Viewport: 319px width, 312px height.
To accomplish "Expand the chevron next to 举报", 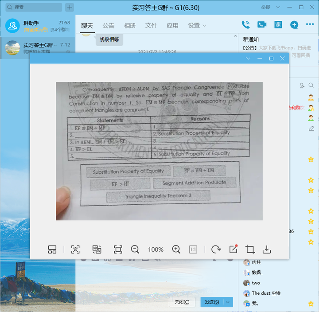I will click(x=278, y=8).
